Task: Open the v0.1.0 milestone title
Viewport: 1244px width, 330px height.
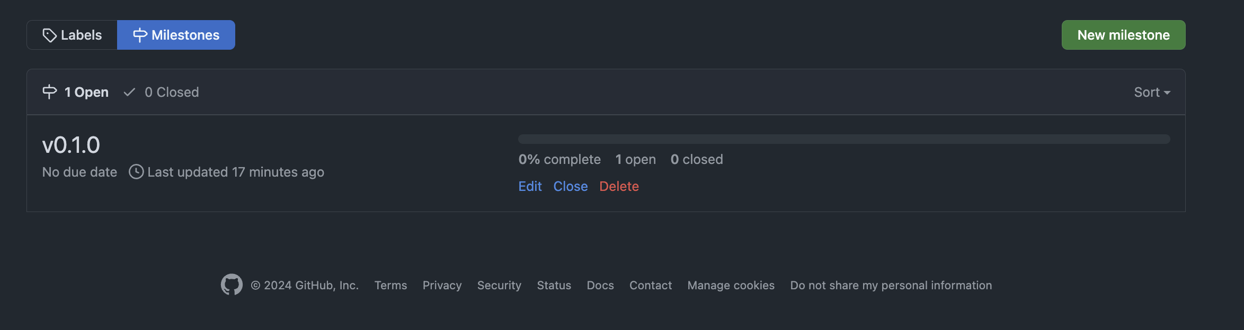Action: tap(71, 145)
